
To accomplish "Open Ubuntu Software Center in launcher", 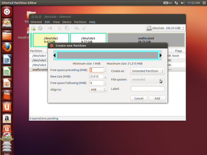I will 7,95.
